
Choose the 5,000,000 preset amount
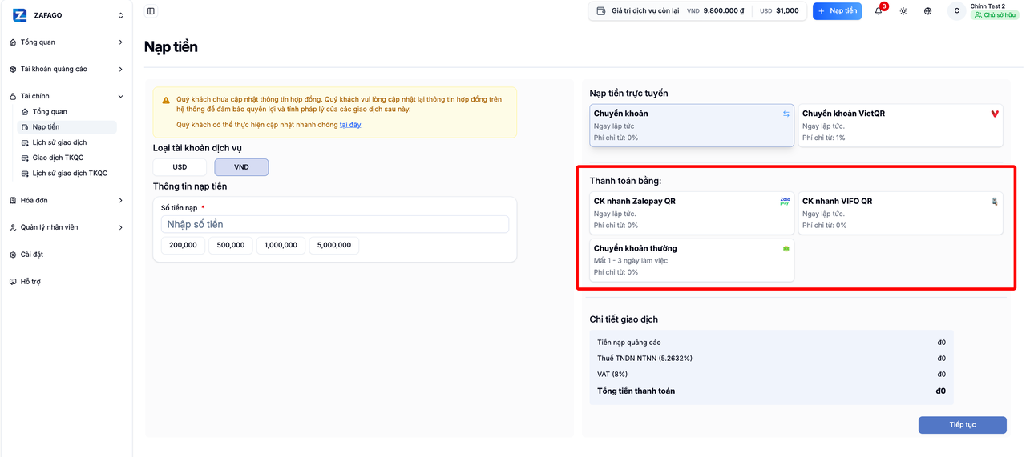tap(334, 245)
